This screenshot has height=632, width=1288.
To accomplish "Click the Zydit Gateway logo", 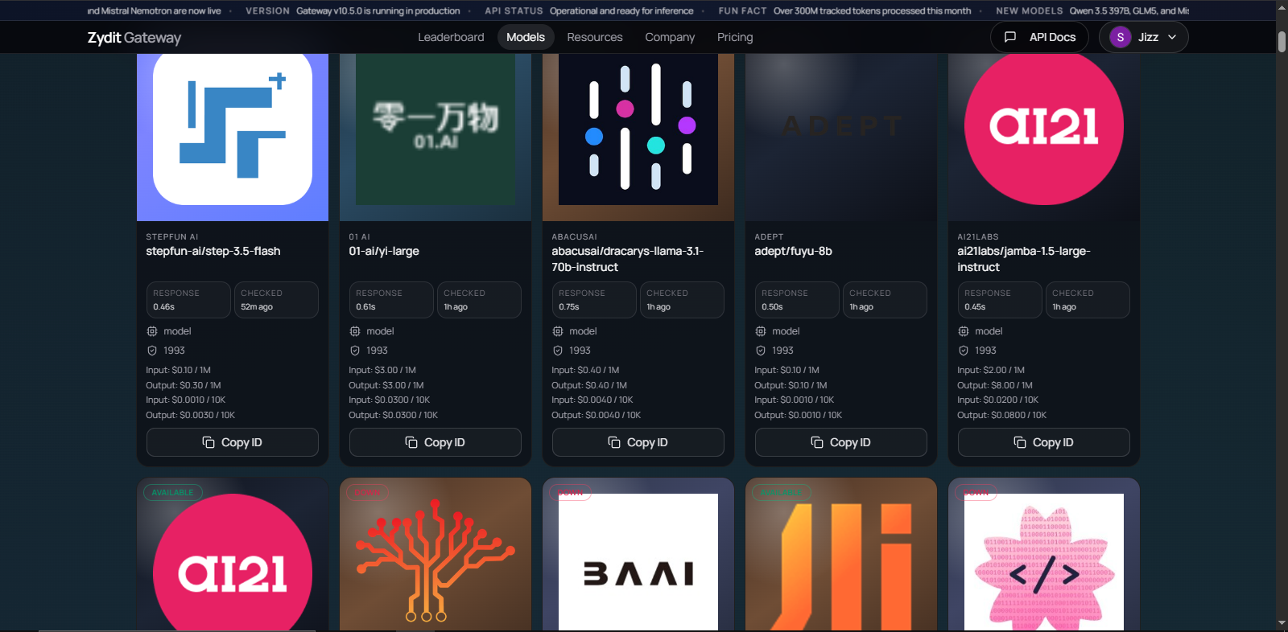I will 134,37.
